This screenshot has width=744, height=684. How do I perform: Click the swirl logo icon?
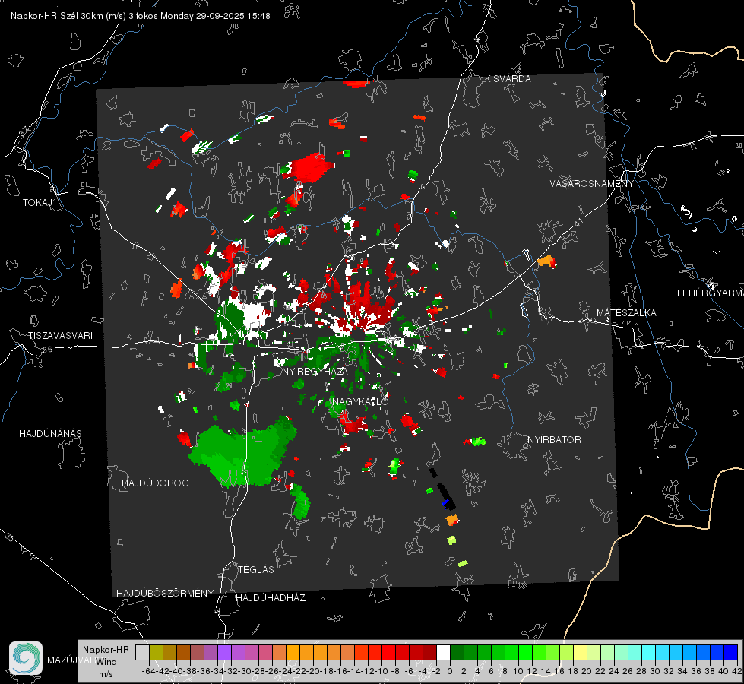(x=26, y=658)
